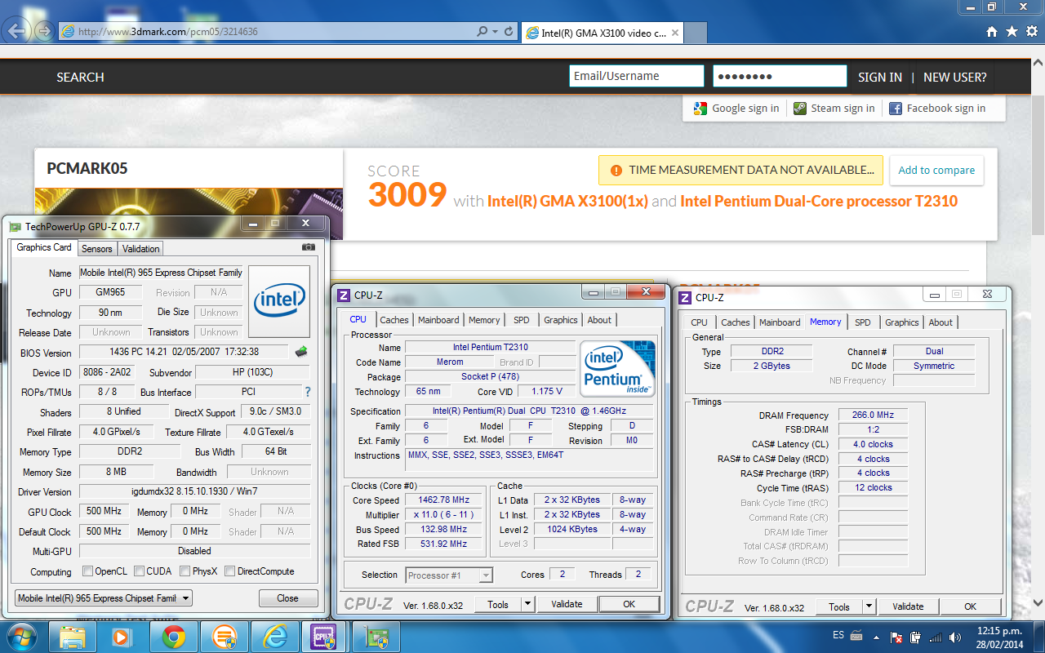Click the Intel(R) GMA X3100(1x) link

(567, 201)
